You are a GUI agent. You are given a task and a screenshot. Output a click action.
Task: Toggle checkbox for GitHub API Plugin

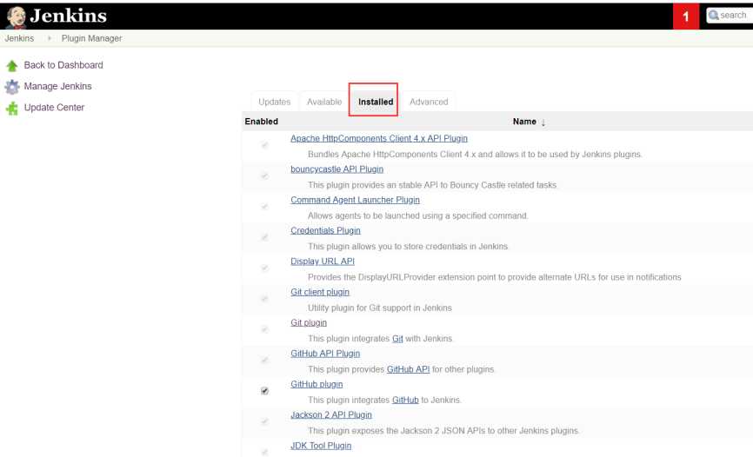264,360
